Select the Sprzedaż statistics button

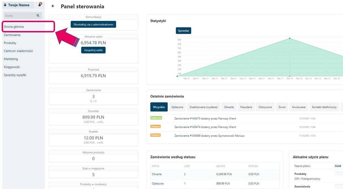click(183, 31)
